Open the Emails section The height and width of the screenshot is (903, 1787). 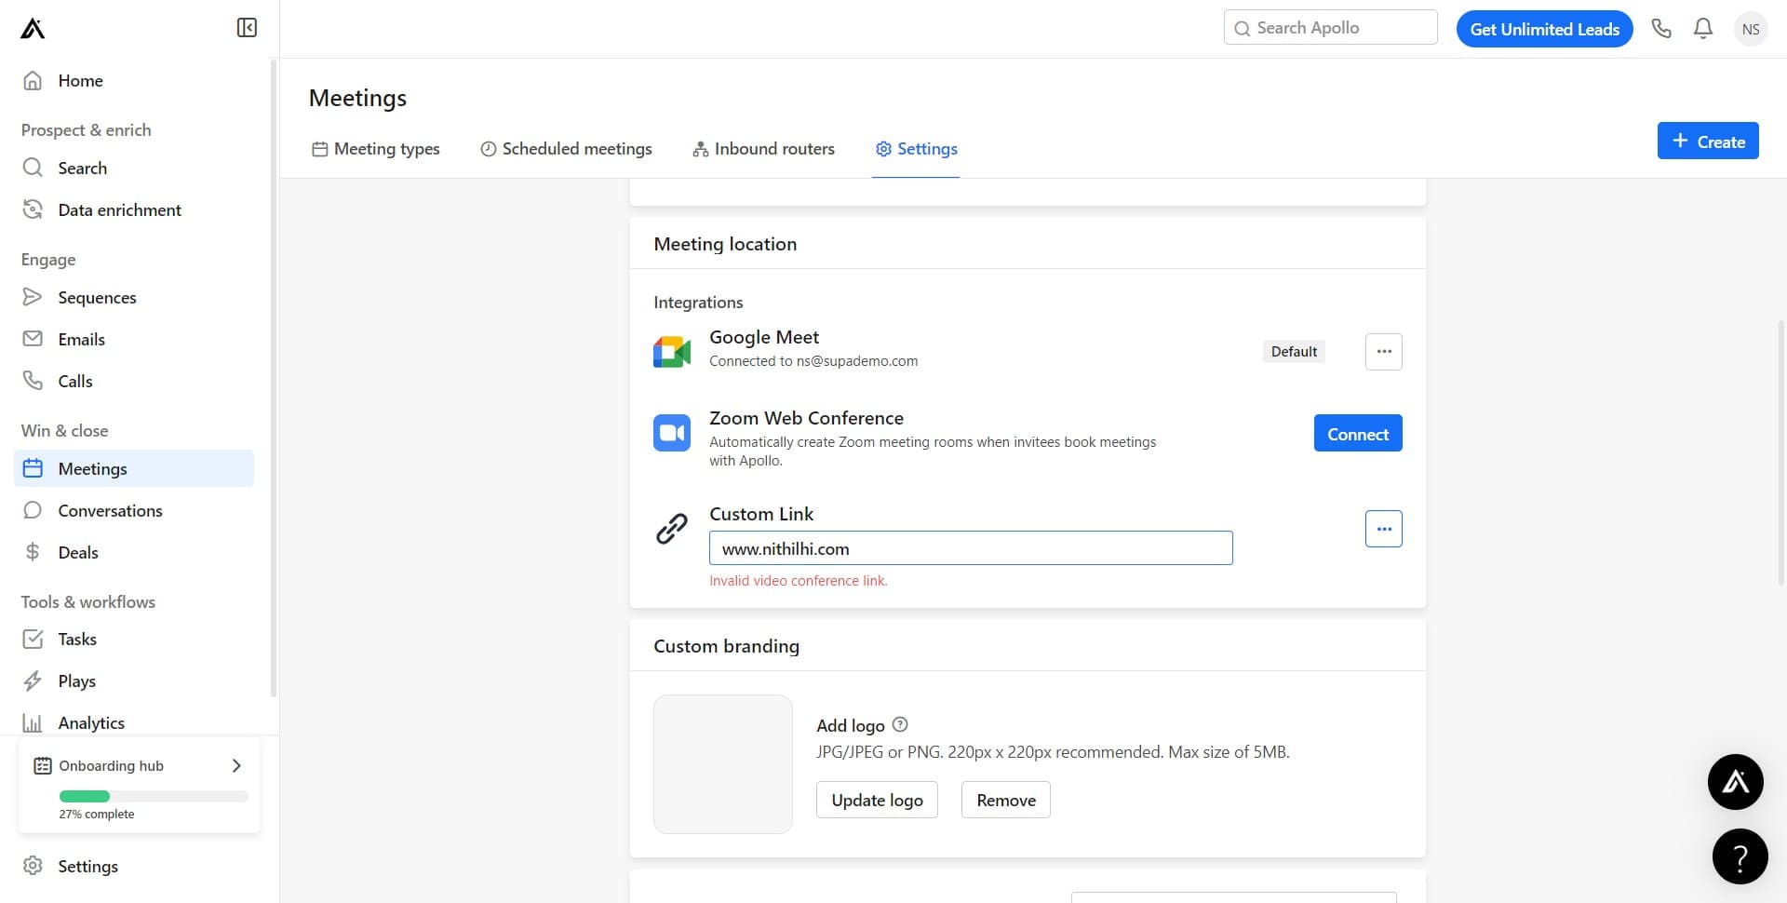(x=81, y=339)
